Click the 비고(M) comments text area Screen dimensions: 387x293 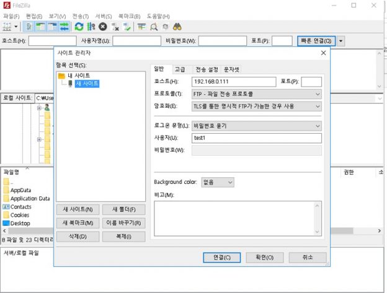238,219
